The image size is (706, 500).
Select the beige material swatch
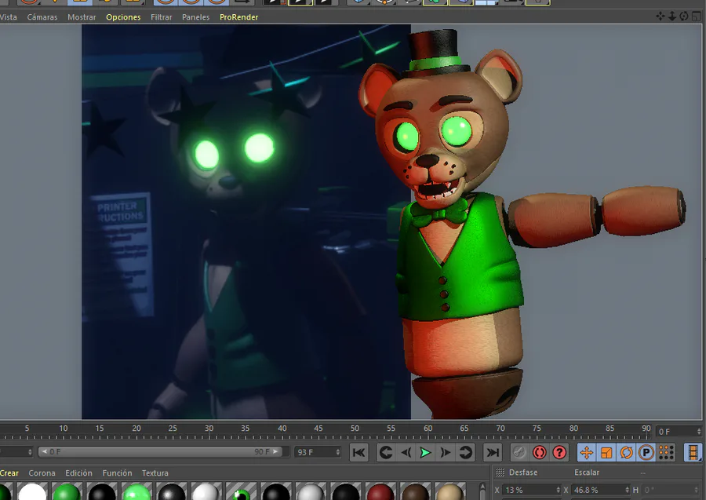(x=450, y=491)
